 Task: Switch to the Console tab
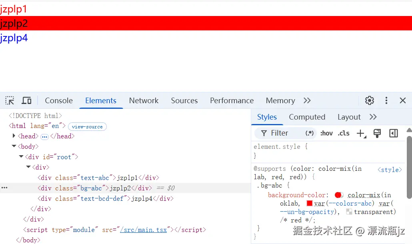click(x=58, y=100)
